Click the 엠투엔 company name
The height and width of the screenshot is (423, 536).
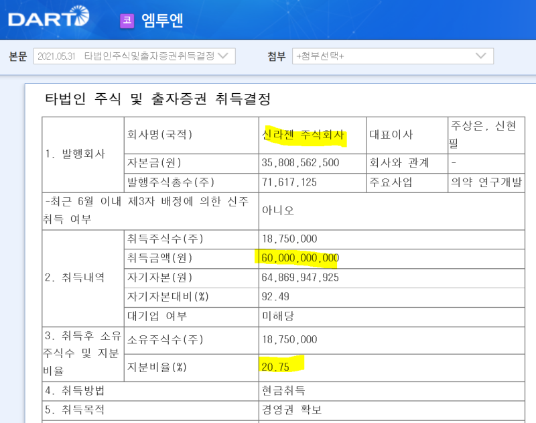tap(162, 21)
